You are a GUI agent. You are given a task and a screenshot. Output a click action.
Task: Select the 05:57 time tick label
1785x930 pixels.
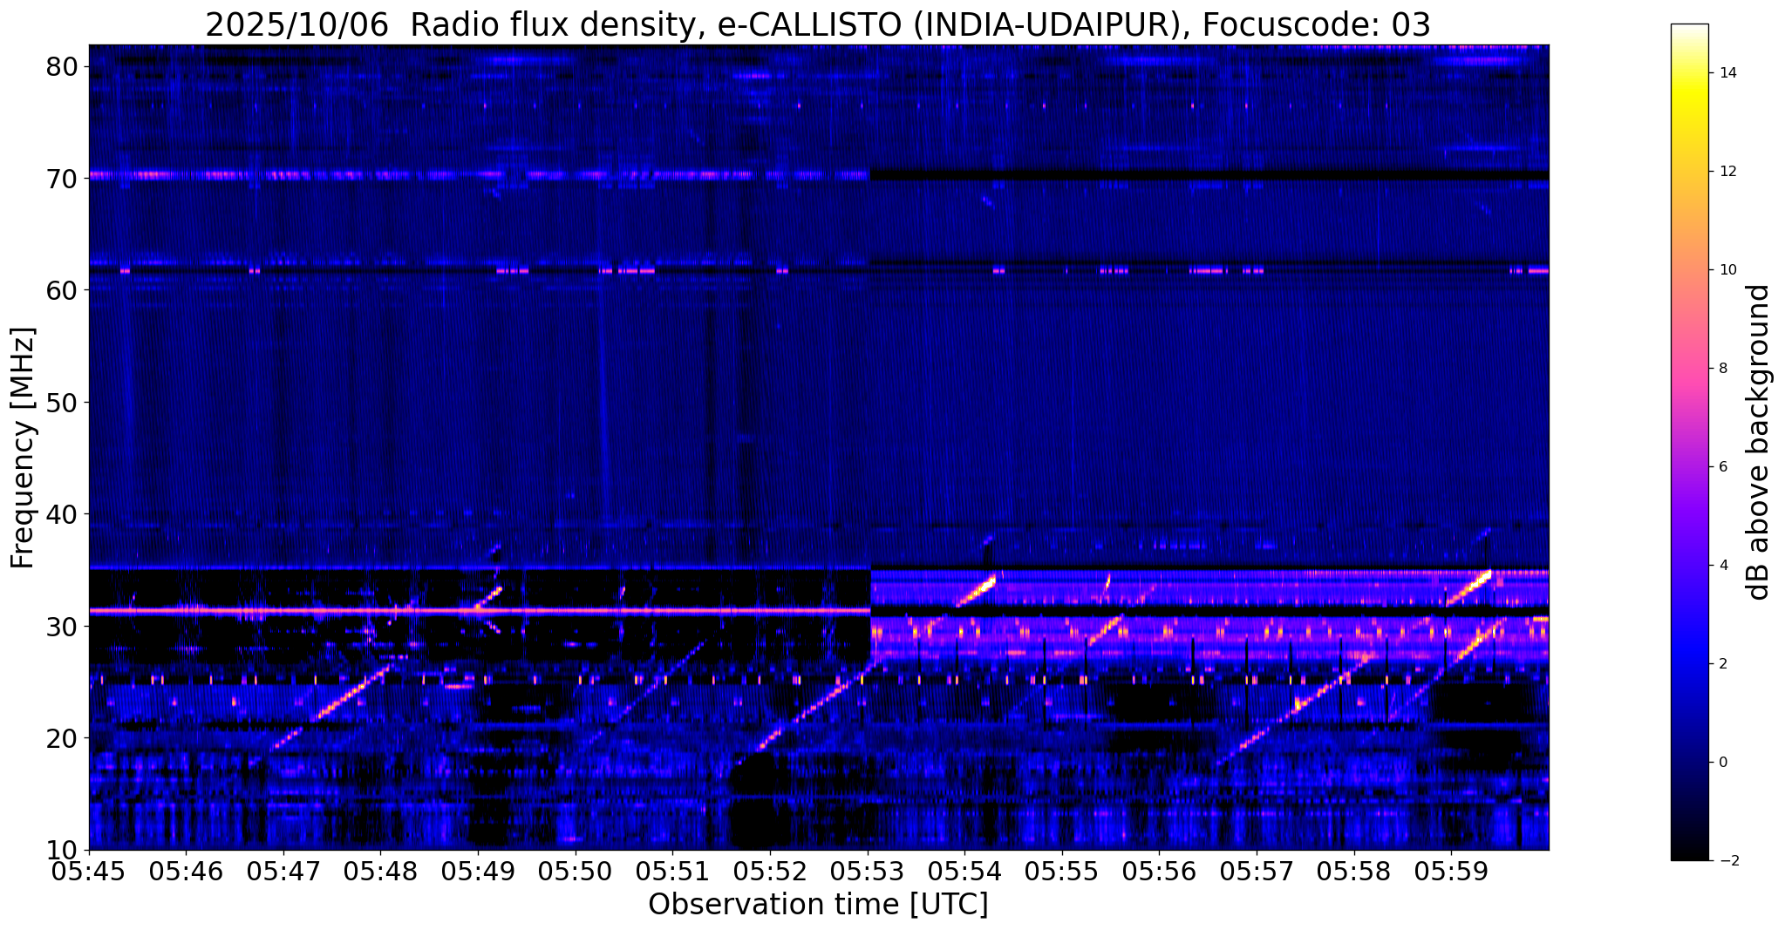coord(1257,872)
